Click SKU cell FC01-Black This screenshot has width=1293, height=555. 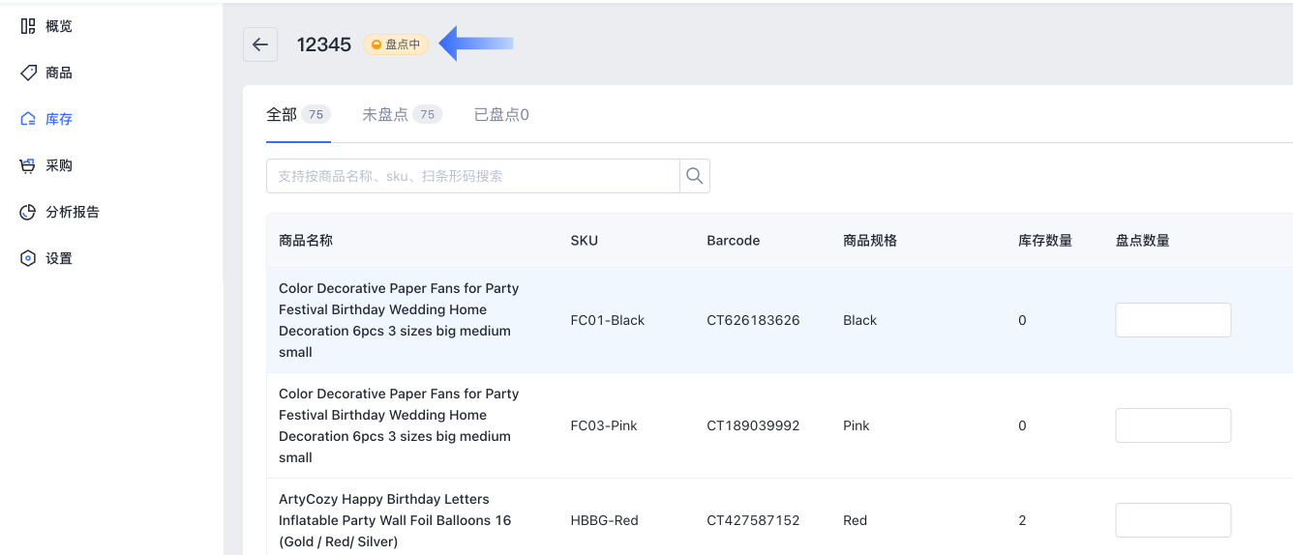click(x=608, y=320)
